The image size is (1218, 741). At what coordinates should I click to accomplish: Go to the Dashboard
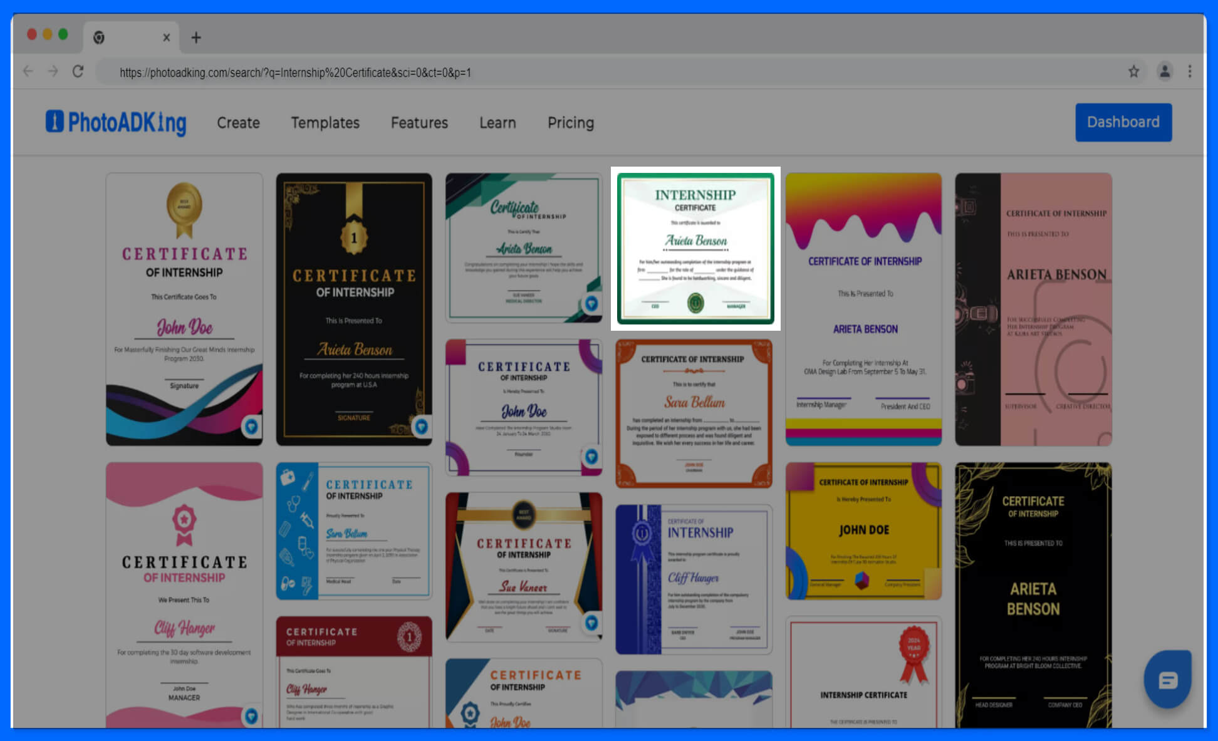[x=1123, y=122]
